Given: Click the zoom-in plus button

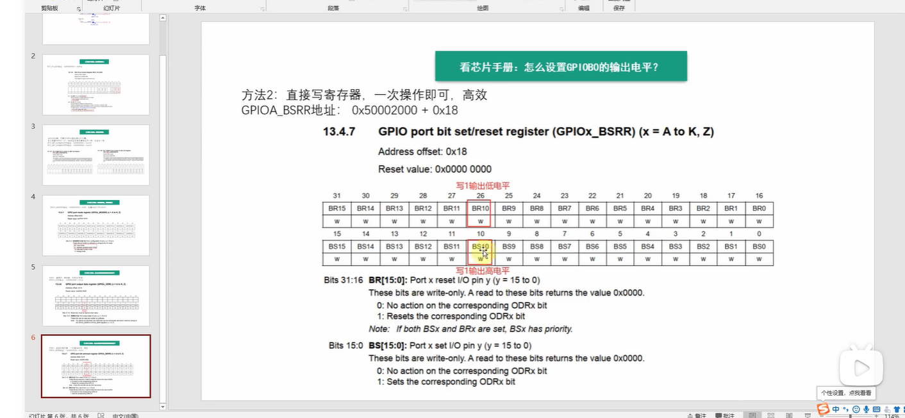Looking at the screenshot, I should click(x=876, y=416).
